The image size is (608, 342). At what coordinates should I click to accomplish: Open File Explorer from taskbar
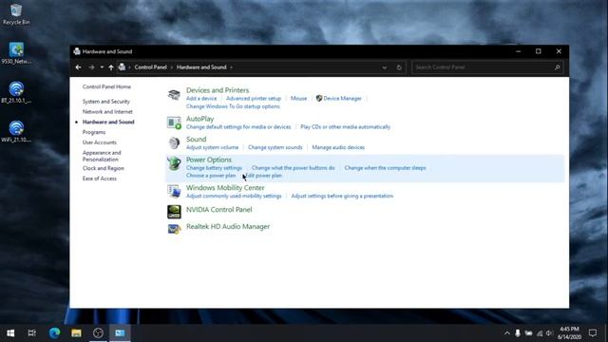[76, 332]
